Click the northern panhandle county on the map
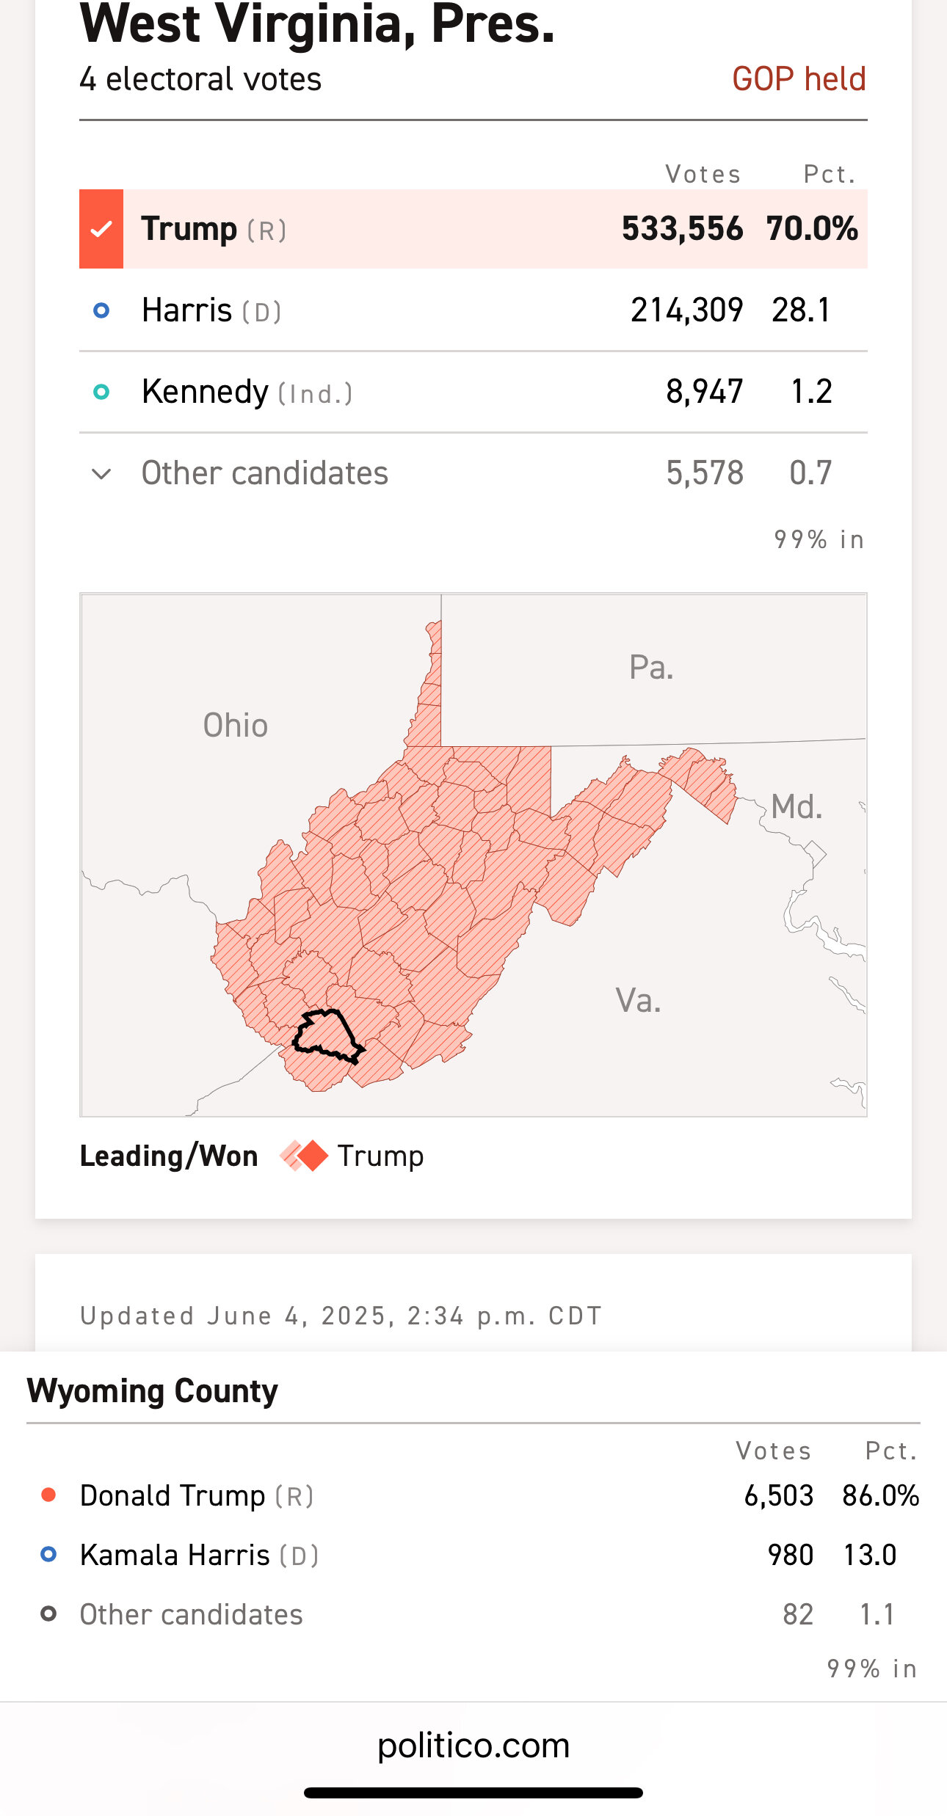 [435, 638]
